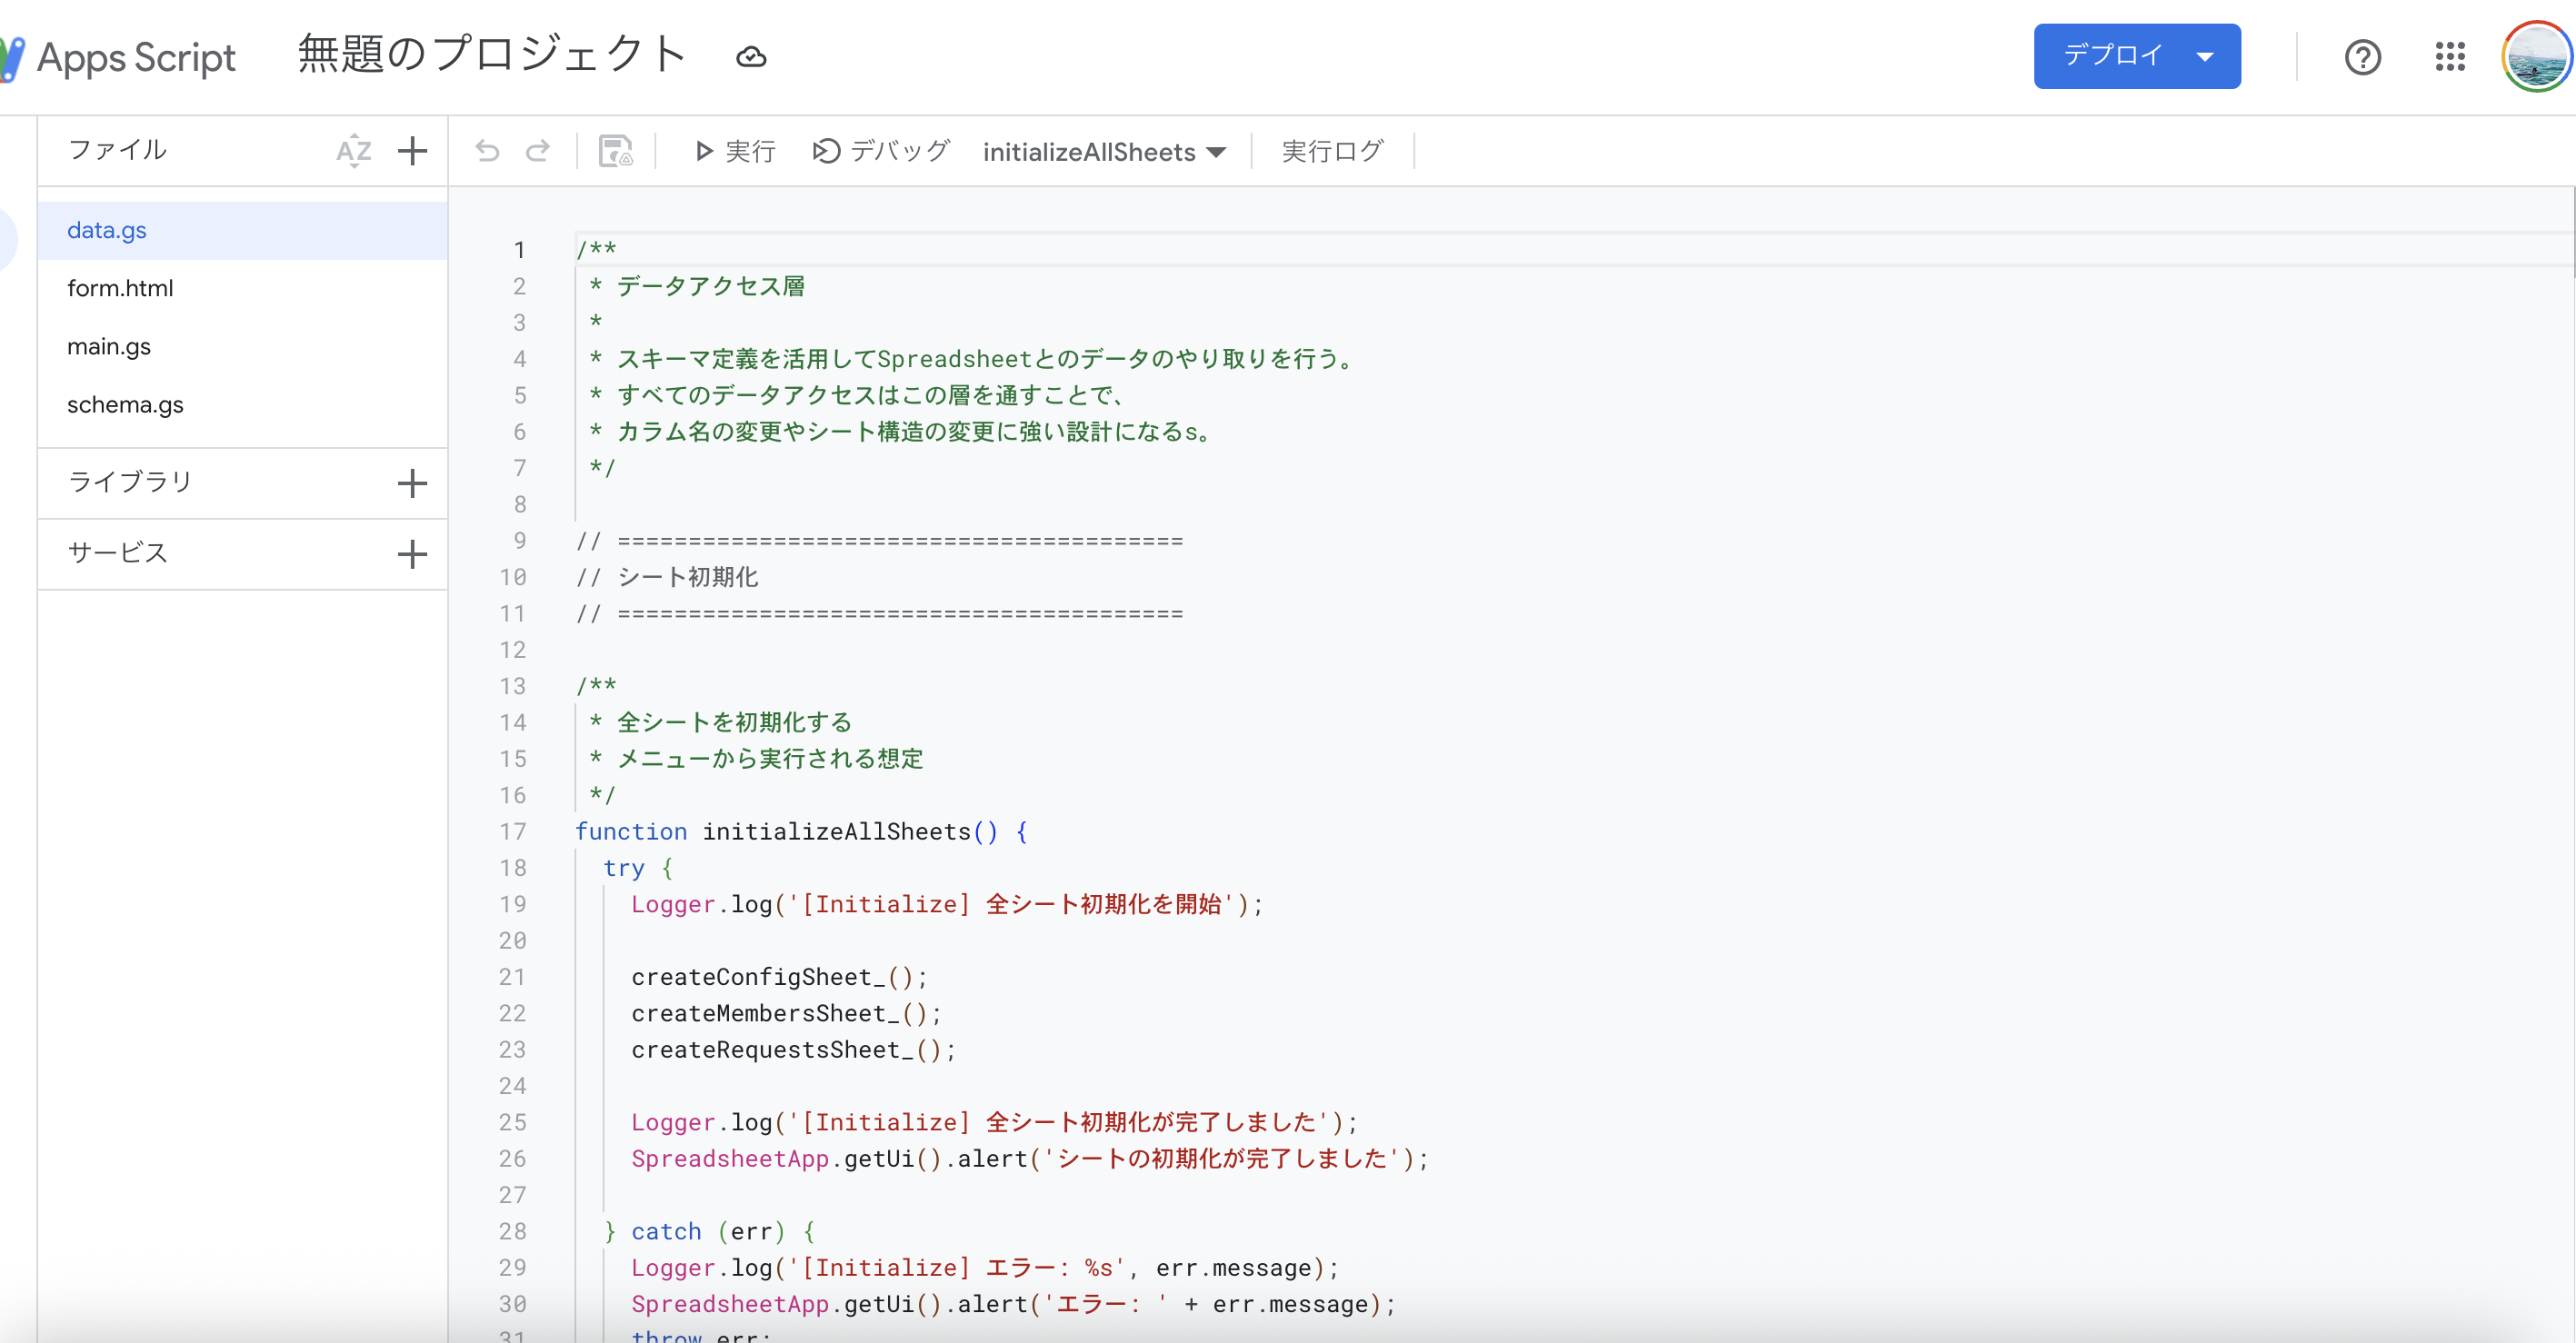Viewport: 2576px width, 1343px height.
Task: Open the デプロイ dropdown arrow
Action: (2208, 56)
